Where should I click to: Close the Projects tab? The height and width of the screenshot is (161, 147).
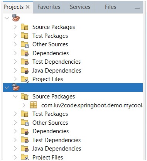pos(28,7)
